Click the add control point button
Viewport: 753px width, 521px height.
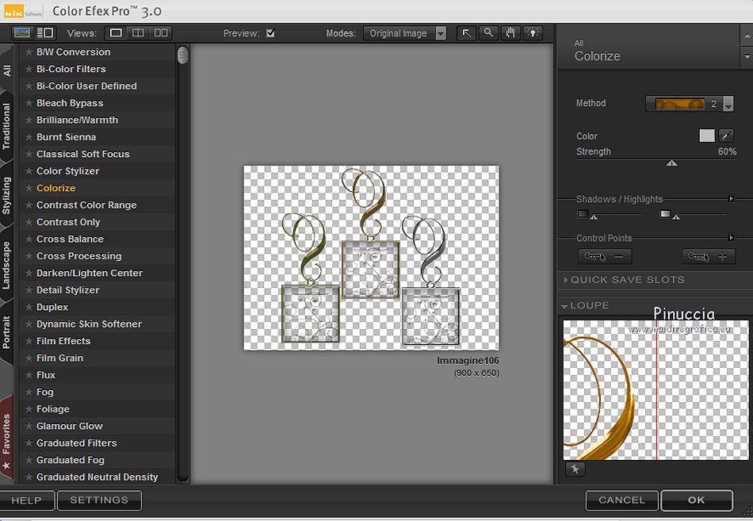pyautogui.click(x=708, y=256)
